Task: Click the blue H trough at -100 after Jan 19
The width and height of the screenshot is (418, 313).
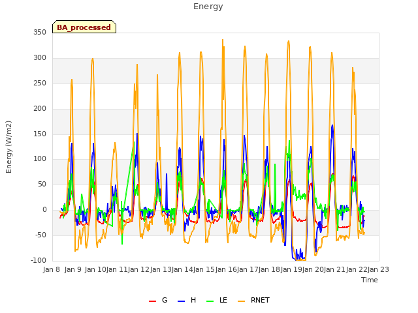Action: click(295, 260)
